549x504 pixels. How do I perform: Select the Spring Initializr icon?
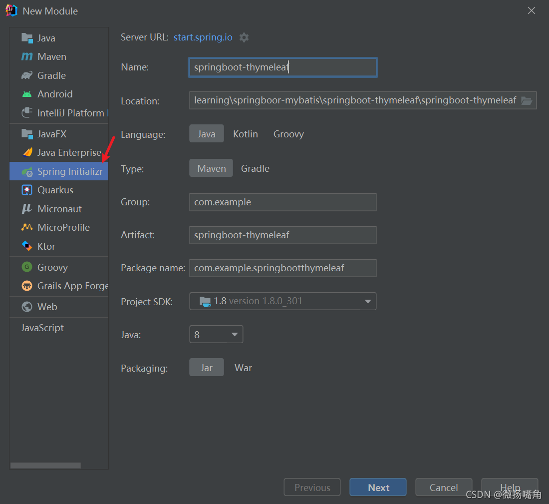[27, 171]
